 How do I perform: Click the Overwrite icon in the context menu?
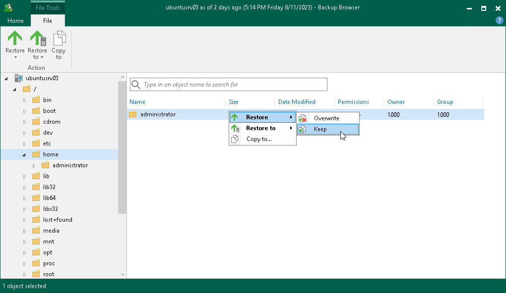(303, 118)
